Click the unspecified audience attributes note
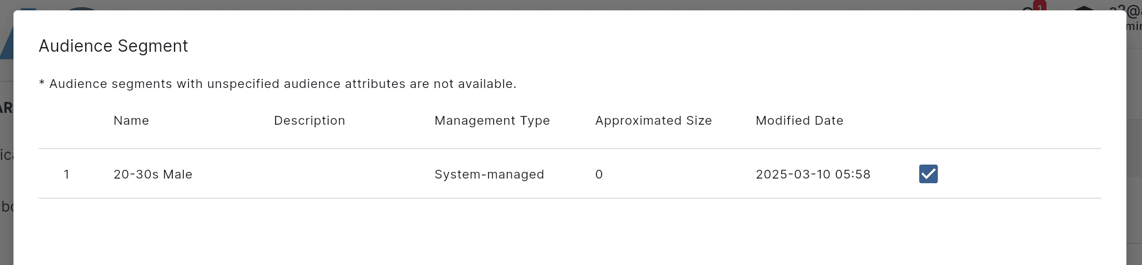 point(278,84)
